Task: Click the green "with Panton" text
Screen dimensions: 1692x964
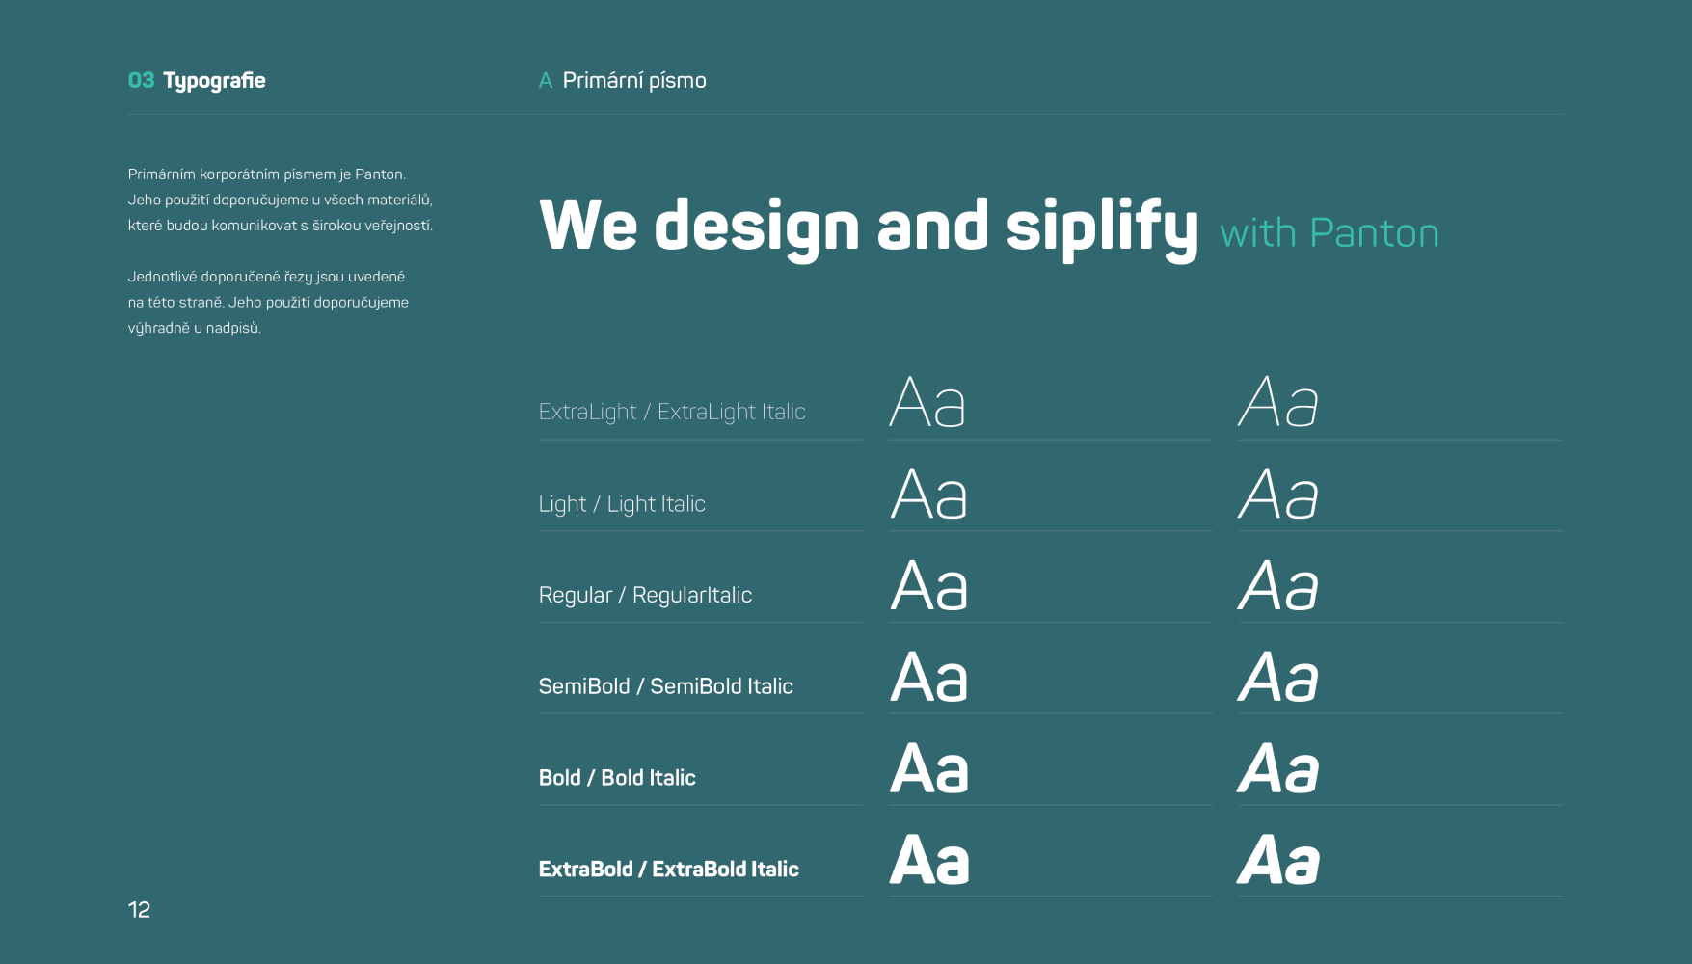Action: [x=1329, y=233]
